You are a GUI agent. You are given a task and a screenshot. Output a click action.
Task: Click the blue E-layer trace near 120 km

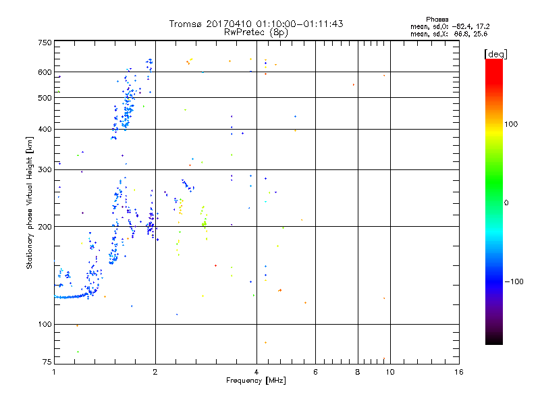click(x=71, y=297)
